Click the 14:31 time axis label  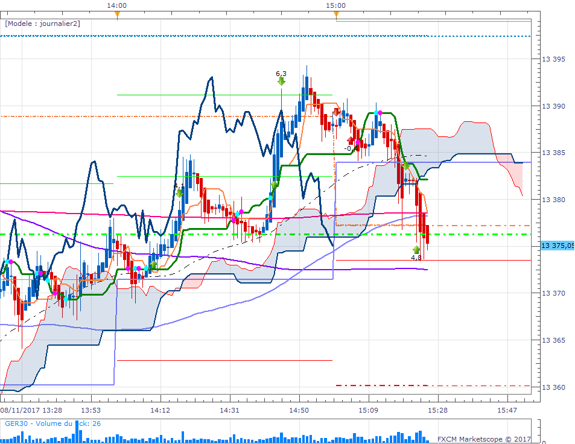click(229, 410)
